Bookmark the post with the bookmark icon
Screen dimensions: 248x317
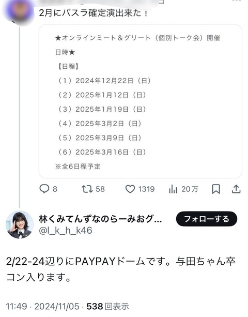pos(216,189)
